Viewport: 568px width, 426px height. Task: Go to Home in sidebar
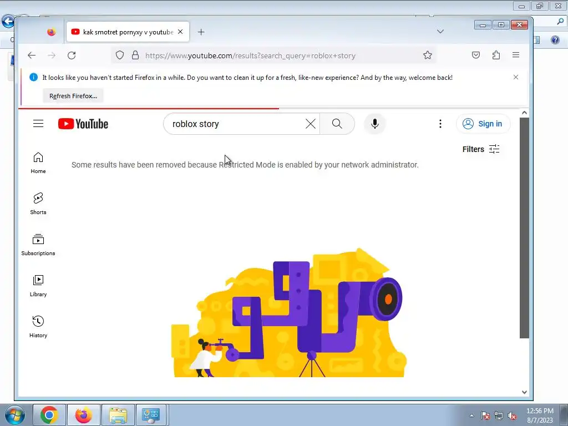(x=38, y=163)
